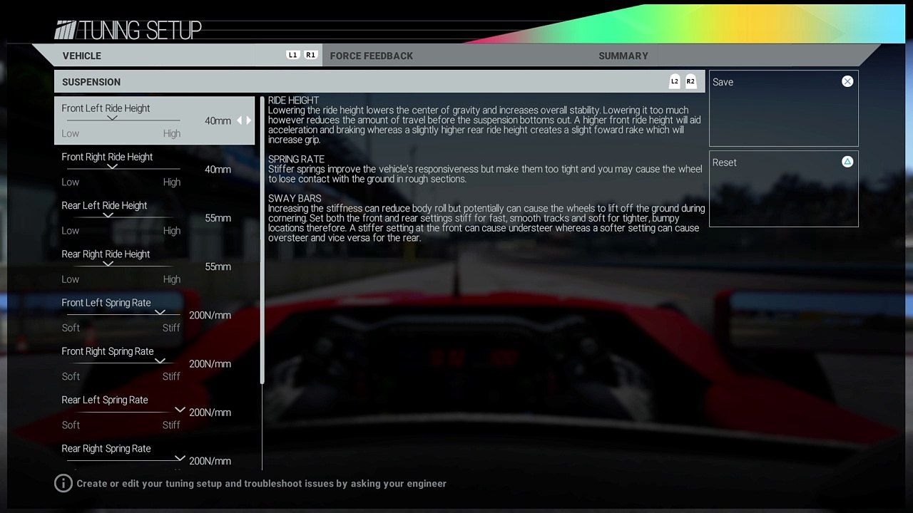Save the tuning setup
913x513 pixels.
point(784,108)
